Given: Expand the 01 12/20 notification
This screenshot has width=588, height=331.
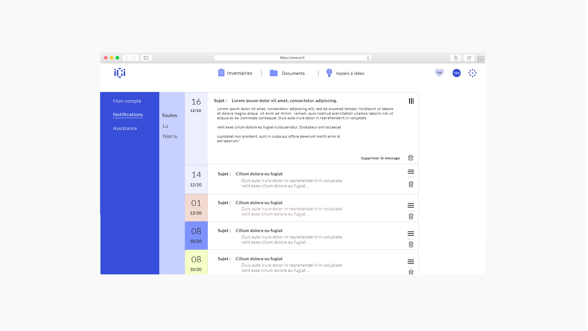Looking at the screenshot, I should click(411, 206).
